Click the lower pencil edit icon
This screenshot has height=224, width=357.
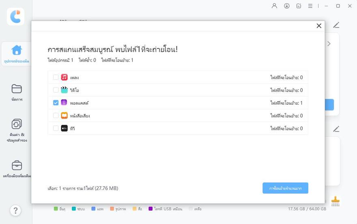tap(336, 129)
